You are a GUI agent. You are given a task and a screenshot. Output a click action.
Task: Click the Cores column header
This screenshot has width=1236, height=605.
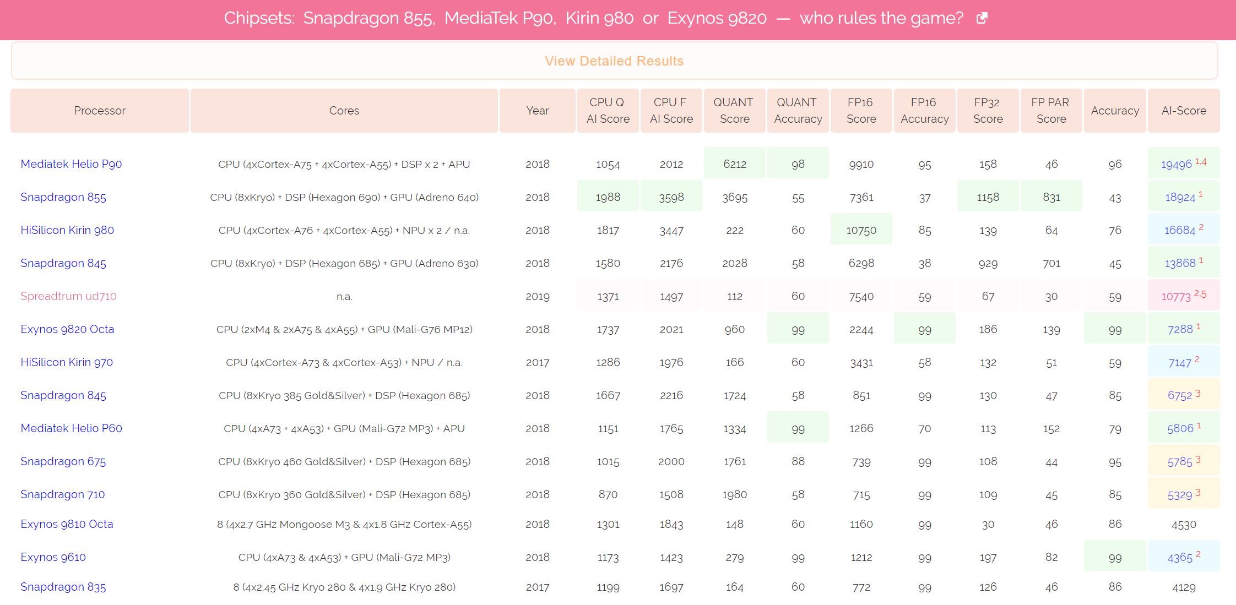point(344,111)
